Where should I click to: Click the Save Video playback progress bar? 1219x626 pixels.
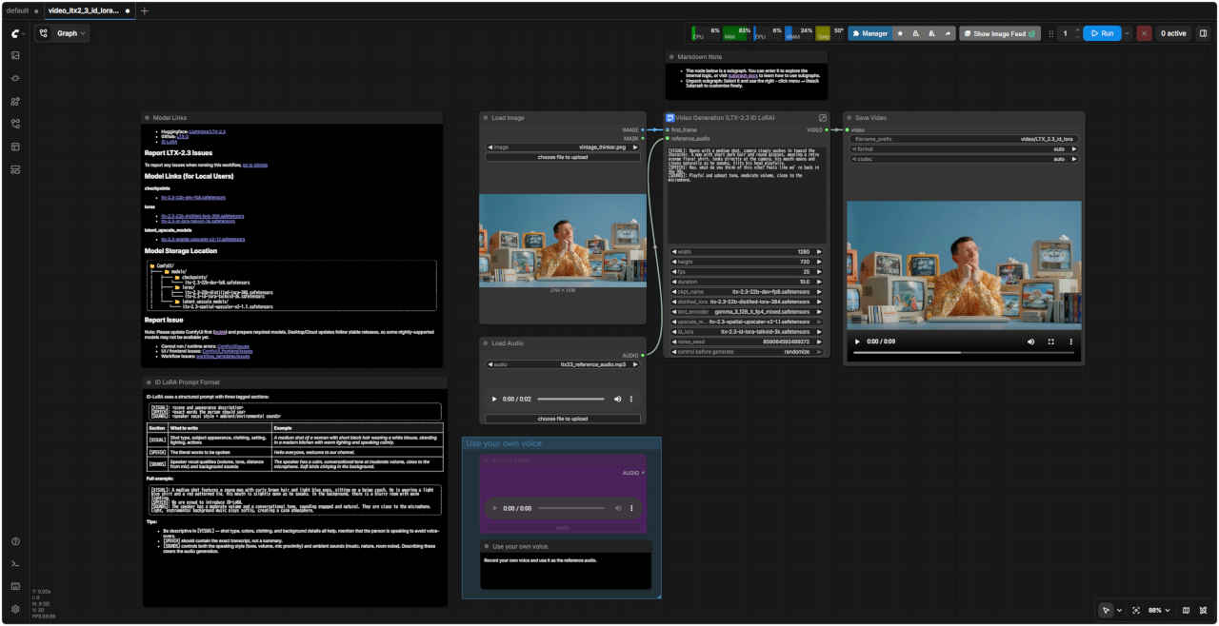964,354
